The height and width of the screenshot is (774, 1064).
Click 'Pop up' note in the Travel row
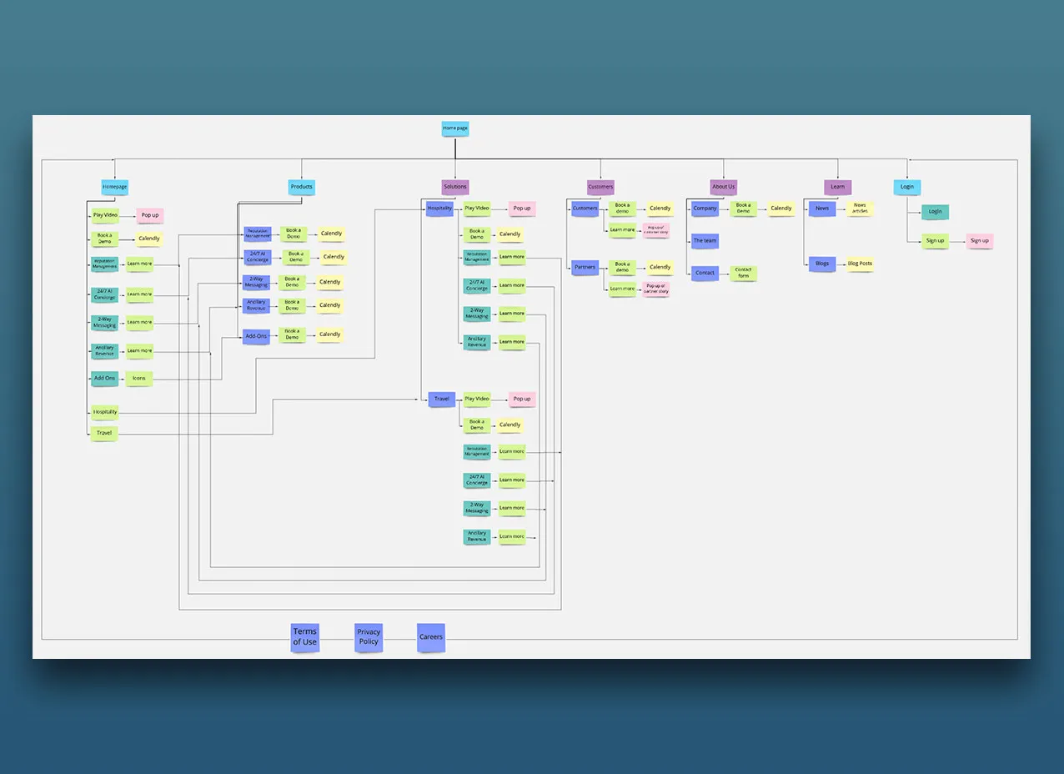[522, 400]
